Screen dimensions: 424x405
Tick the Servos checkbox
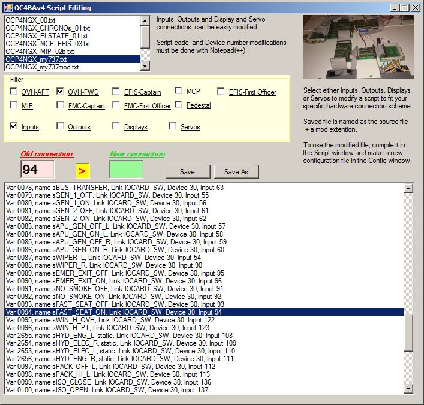(172, 126)
